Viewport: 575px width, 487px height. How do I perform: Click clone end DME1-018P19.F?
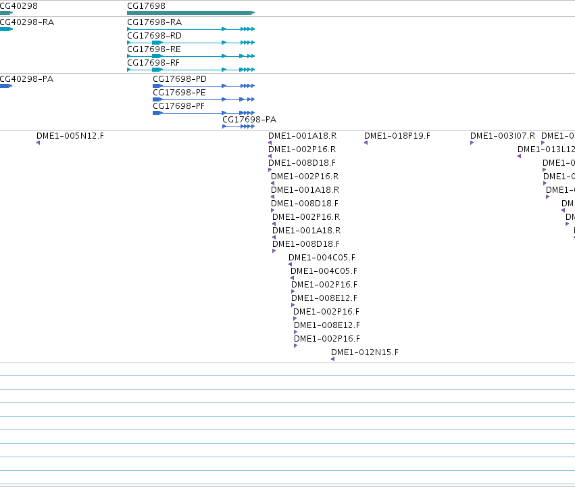click(397, 136)
